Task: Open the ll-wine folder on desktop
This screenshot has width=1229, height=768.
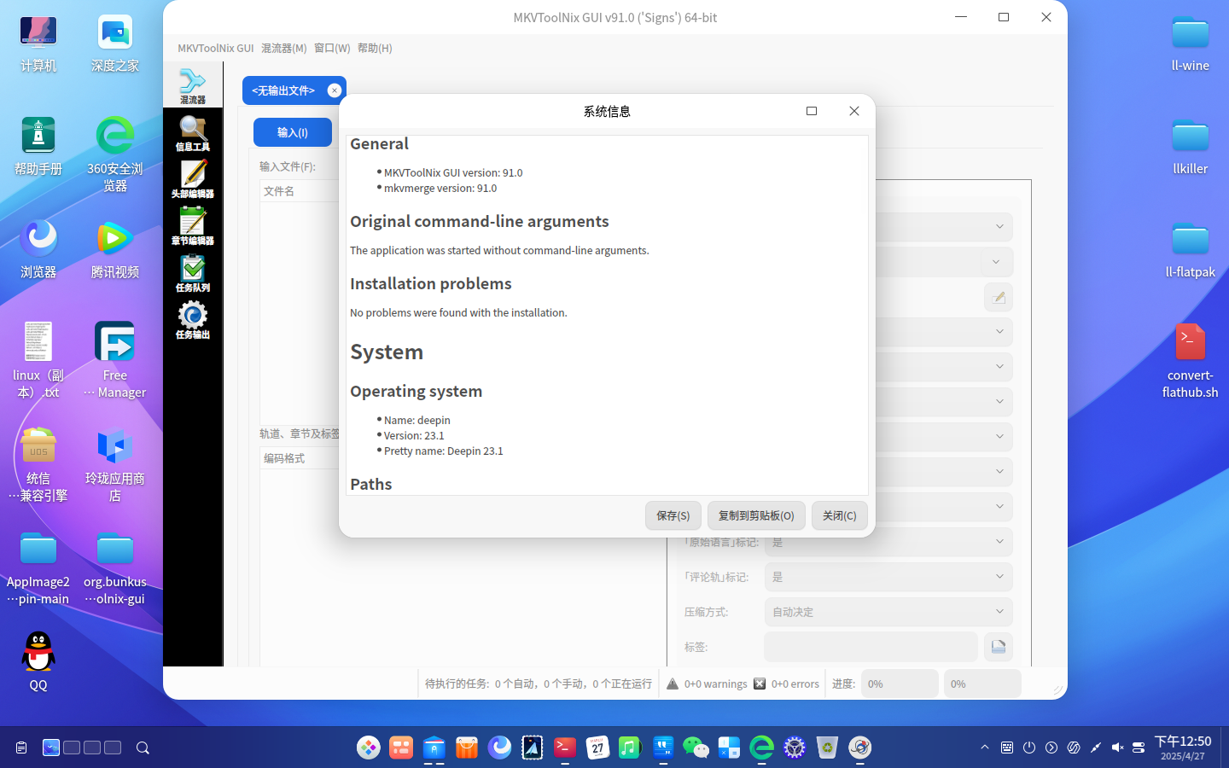Action: (1190, 44)
